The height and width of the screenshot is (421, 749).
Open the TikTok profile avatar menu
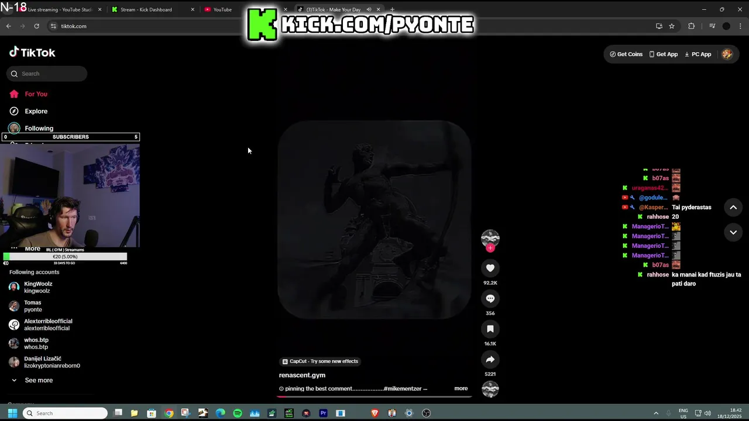[x=727, y=54]
